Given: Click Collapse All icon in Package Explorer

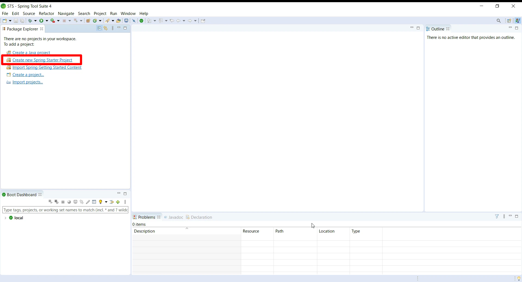Looking at the screenshot, I should tap(100, 28).
